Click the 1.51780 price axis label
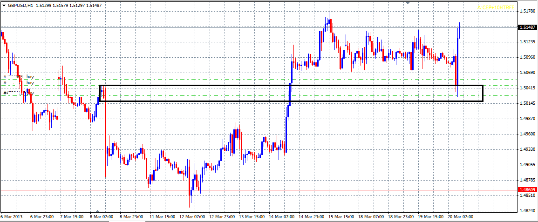The height and width of the screenshot is (222, 538). (x=527, y=11)
